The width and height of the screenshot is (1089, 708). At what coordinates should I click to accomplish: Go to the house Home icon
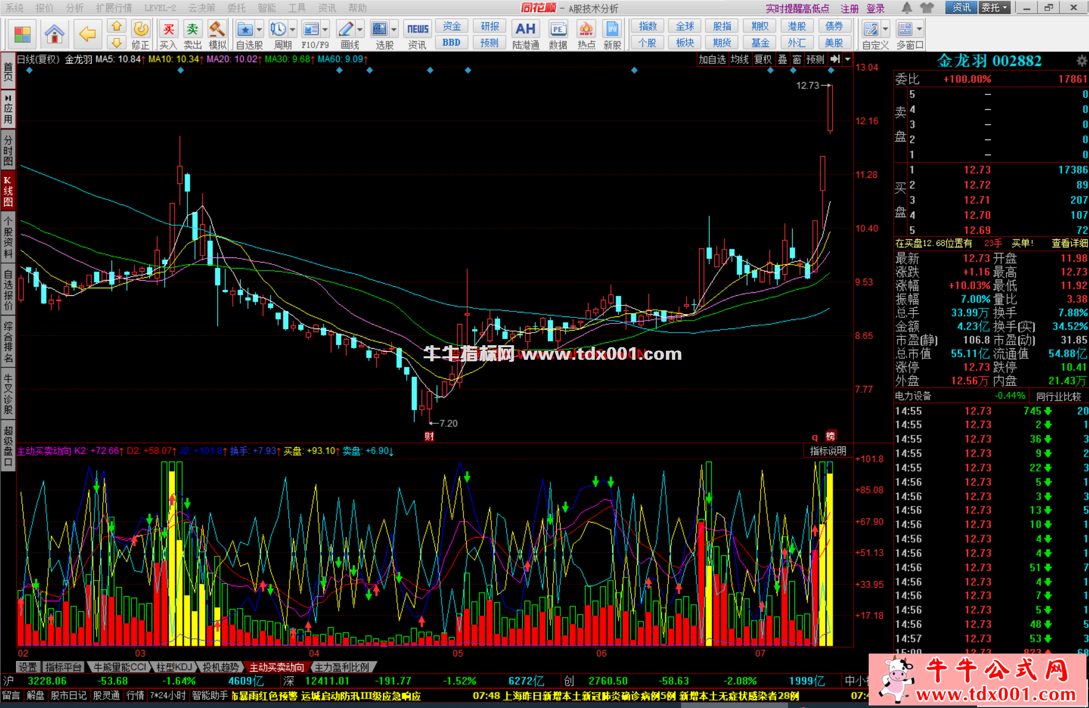click(x=54, y=34)
